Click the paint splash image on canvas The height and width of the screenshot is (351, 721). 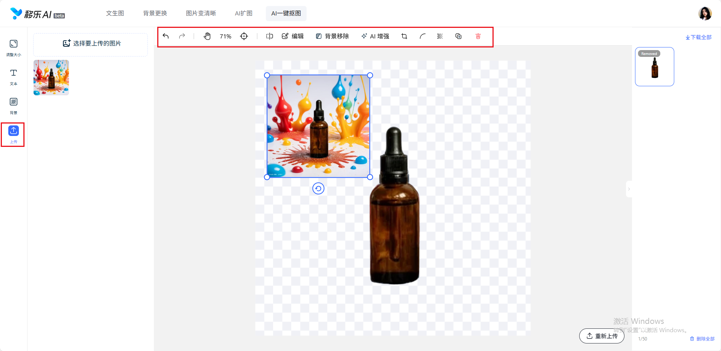coord(318,126)
